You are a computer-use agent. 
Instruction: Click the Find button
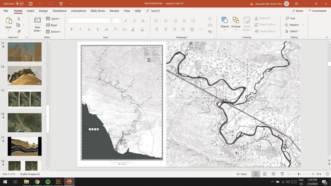290,18
